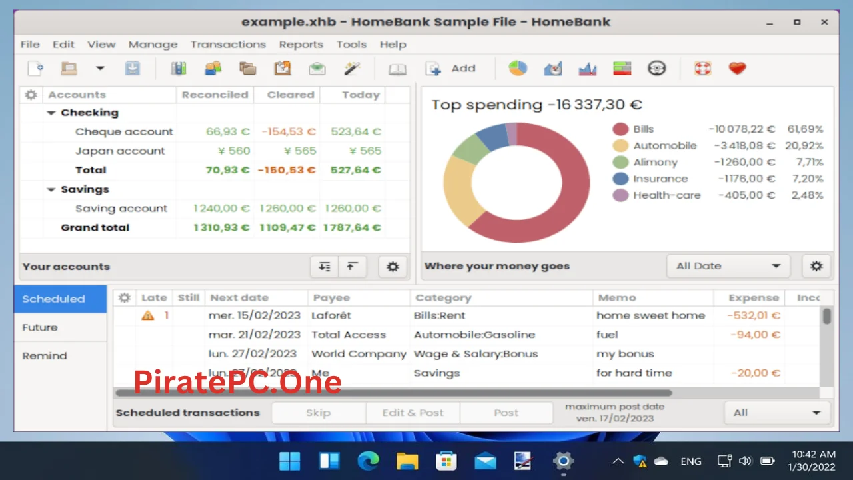Click the Insurance blue legend swatch
Viewport: 853px width, 480px height.
[620, 179]
